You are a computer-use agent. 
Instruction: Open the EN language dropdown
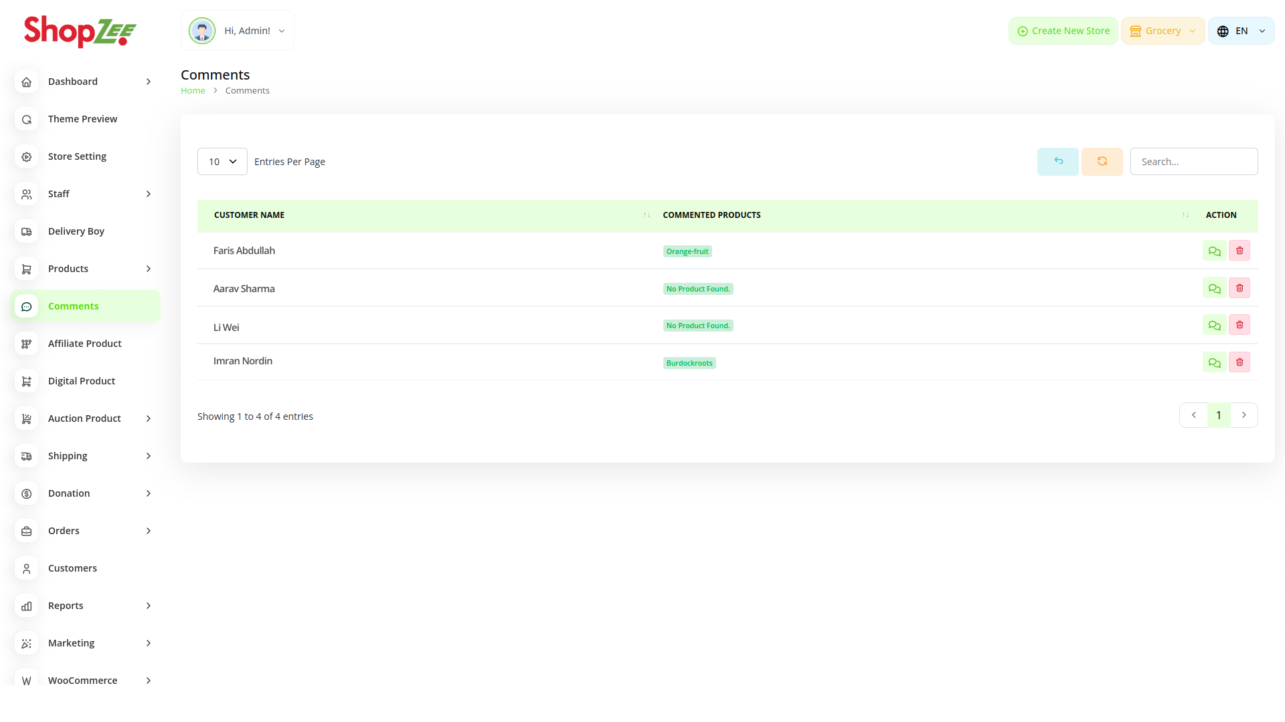pyautogui.click(x=1241, y=31)
